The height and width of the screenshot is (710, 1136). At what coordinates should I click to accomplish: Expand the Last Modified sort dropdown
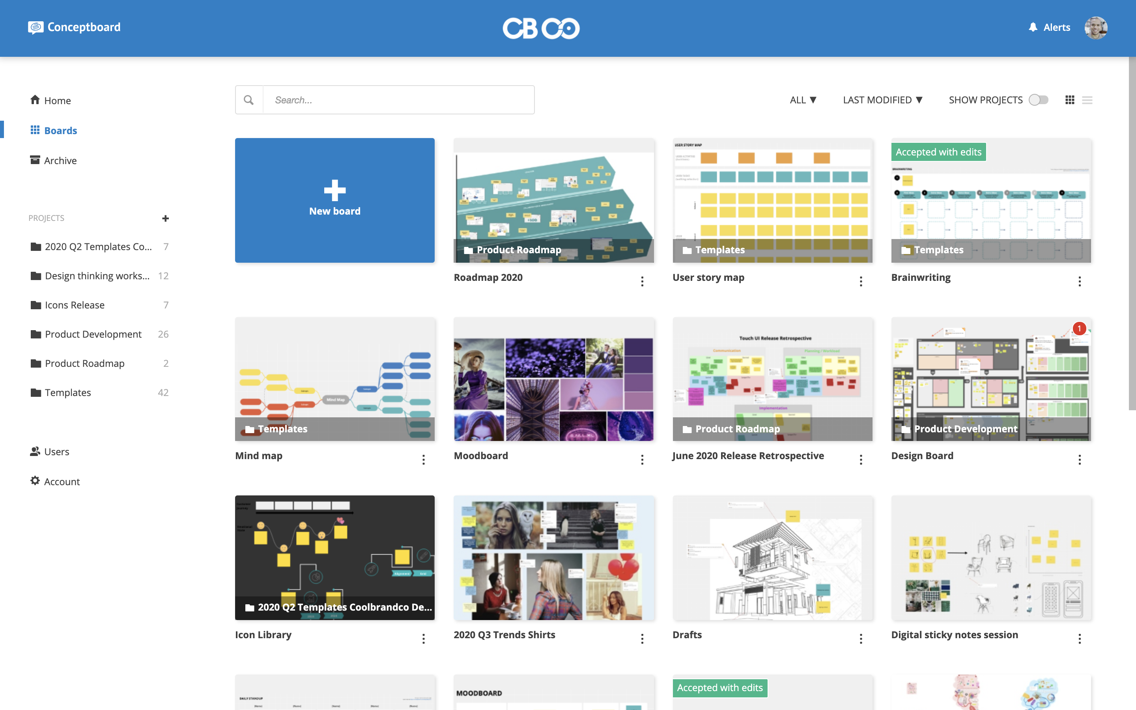(x=883, y=99)
